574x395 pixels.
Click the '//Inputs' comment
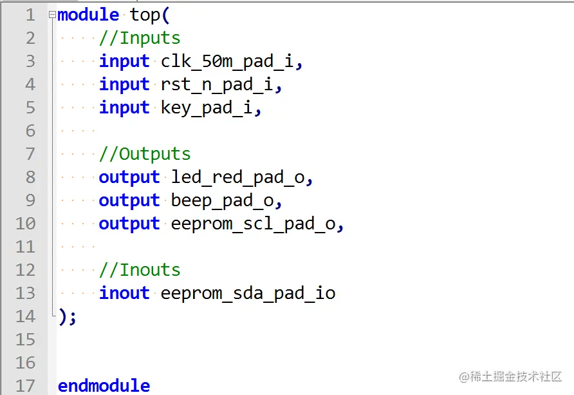140,38
